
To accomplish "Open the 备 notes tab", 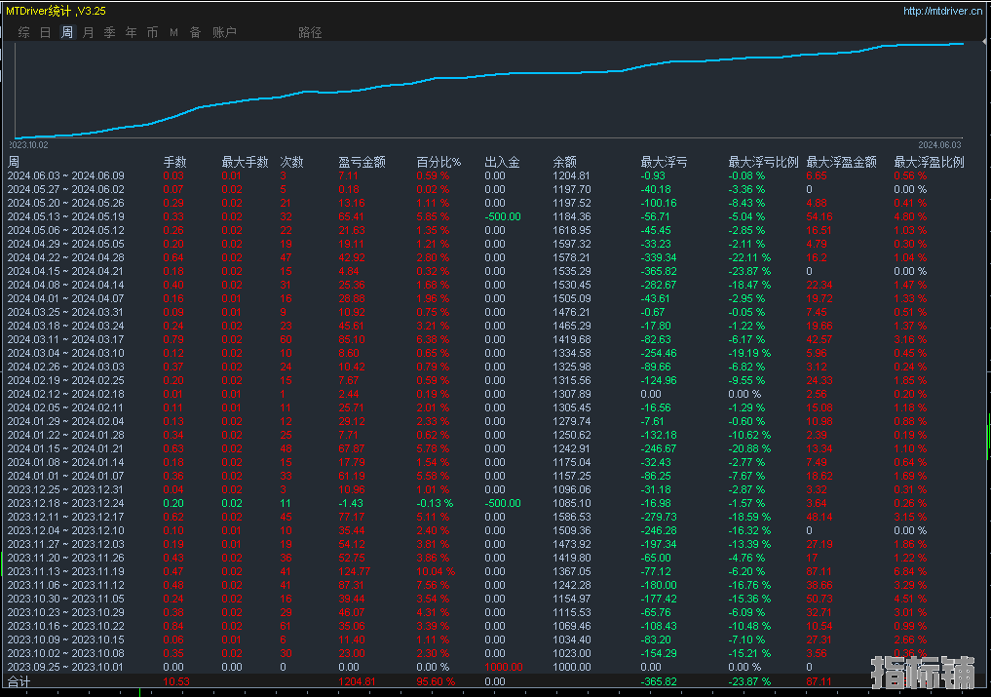I will point(195,32).
